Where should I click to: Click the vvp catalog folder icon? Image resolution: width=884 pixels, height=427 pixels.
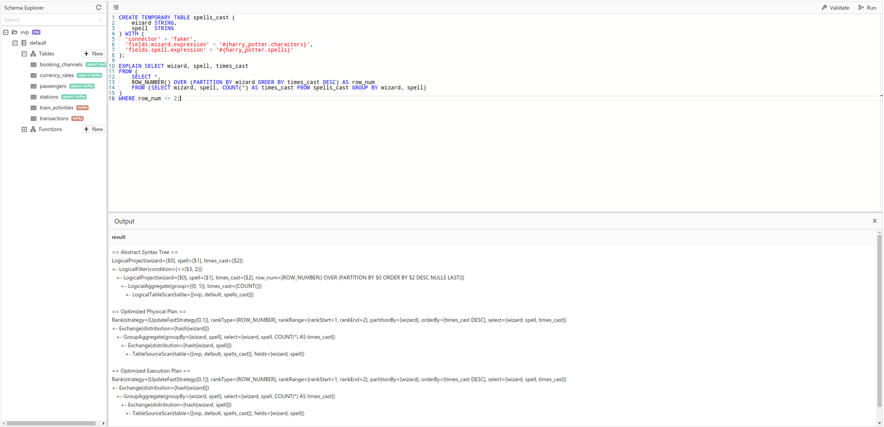click(x=14, y=32)
